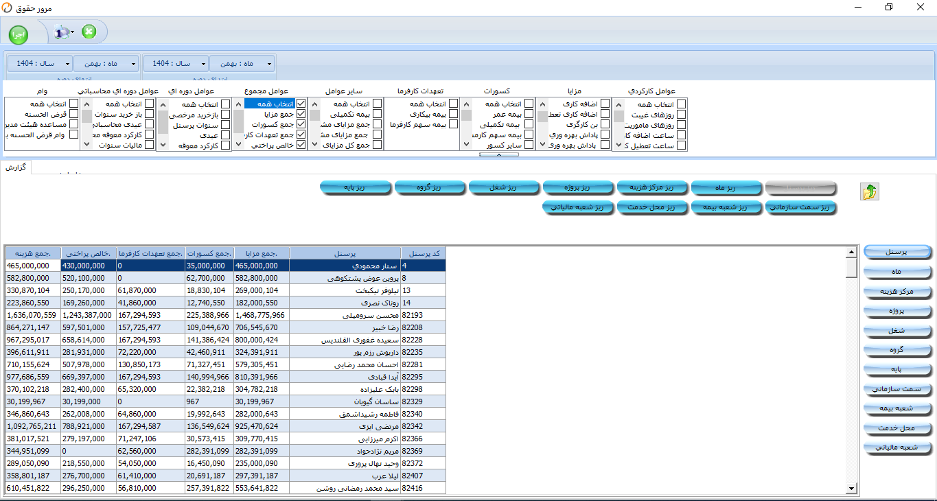Screen dimensions: 937x501
Task: Check the بیمه بیکاری checkbox
Action: tap(453, 115)
